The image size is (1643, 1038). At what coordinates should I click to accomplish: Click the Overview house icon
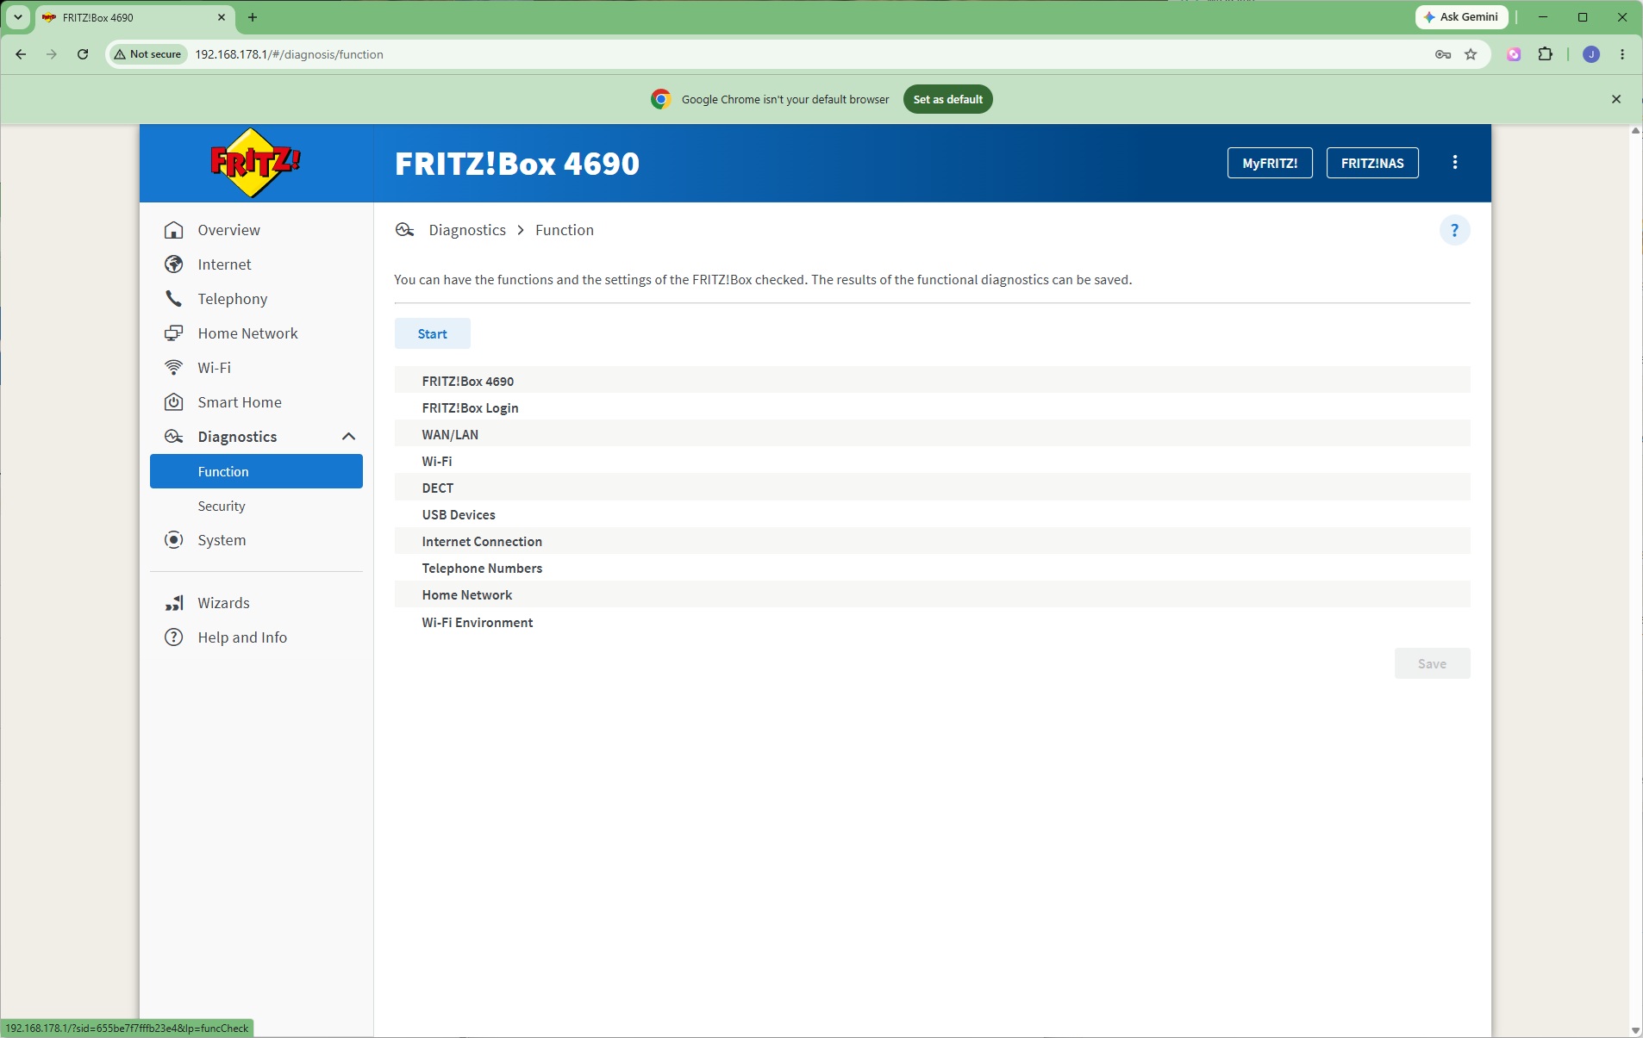pos(174,230)
